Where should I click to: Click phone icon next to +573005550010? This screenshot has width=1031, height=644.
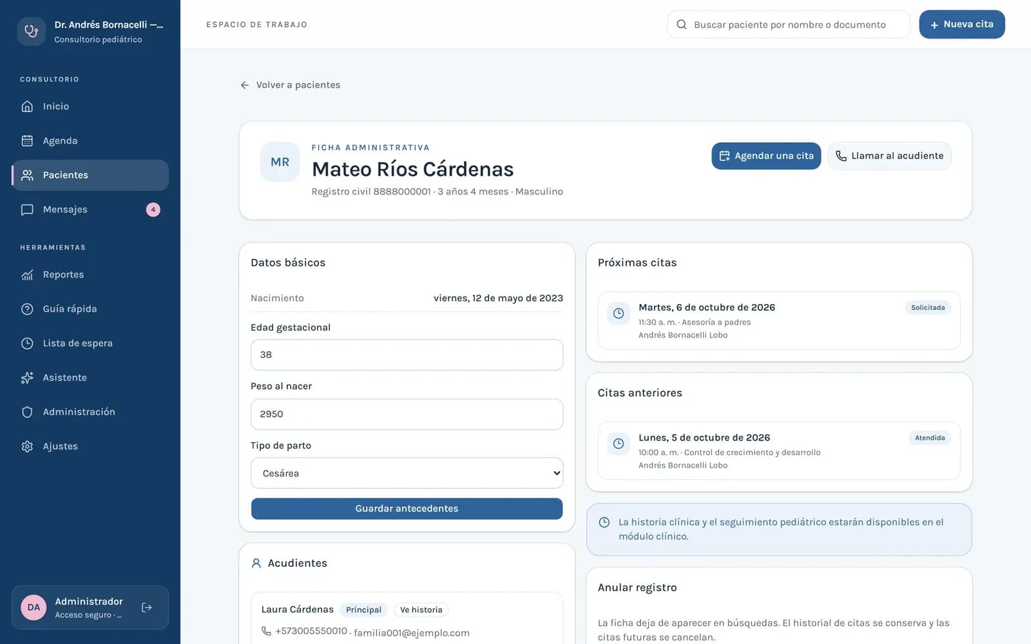pos(266,631)
